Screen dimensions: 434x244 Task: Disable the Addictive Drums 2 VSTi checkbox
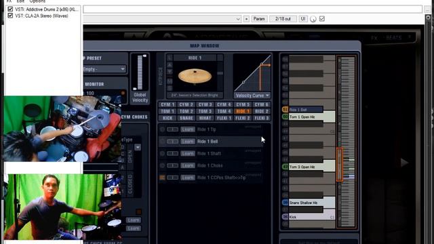[10, 9]
